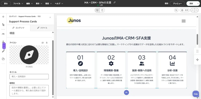Open the test flask icon in sidebar
This screenshot has height=99, width=201.
point(3,42)
